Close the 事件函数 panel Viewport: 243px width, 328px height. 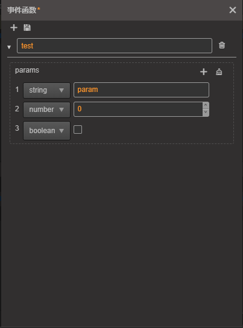[x=233, y=10]
